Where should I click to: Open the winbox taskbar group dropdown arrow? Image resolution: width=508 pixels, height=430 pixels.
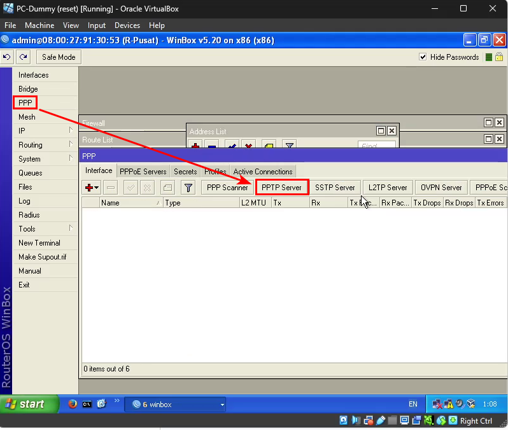coord(222,405)
